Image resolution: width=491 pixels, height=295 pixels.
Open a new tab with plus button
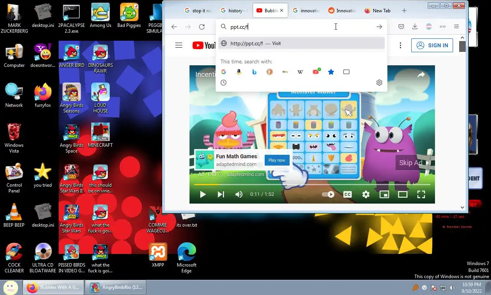[404, 11]
